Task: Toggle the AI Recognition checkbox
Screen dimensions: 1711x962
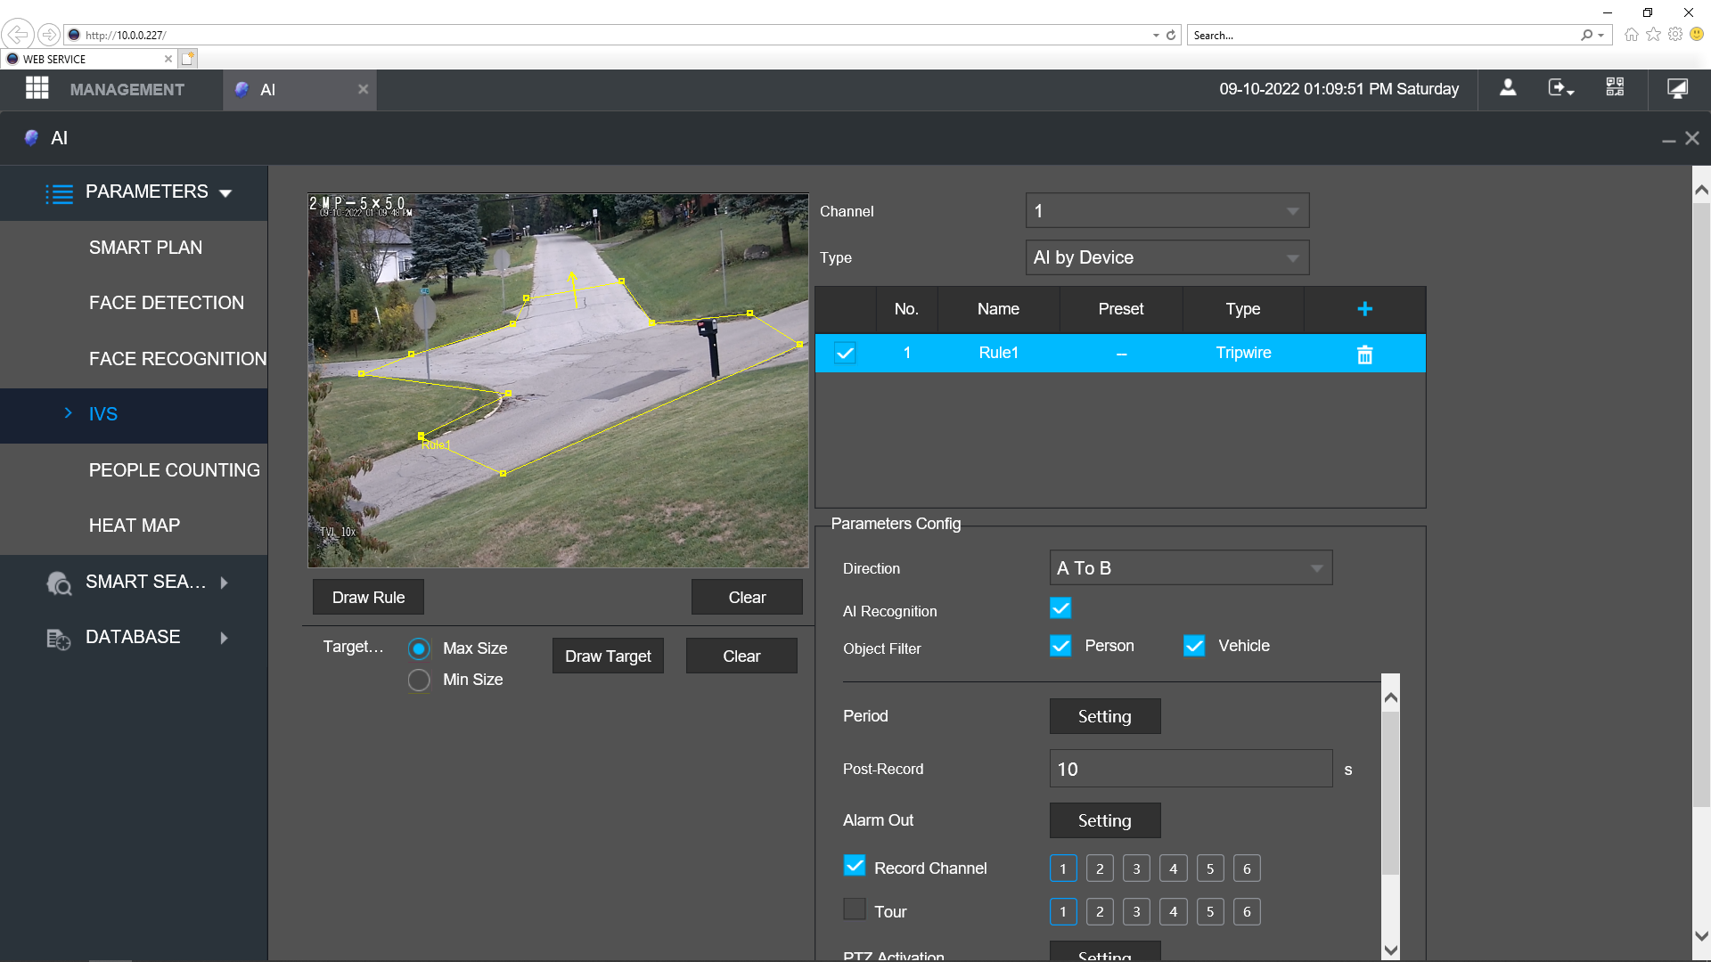Action: point(1060,608)
